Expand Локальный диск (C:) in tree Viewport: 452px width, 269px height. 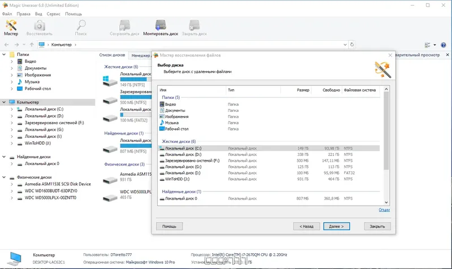click(11, 109)
